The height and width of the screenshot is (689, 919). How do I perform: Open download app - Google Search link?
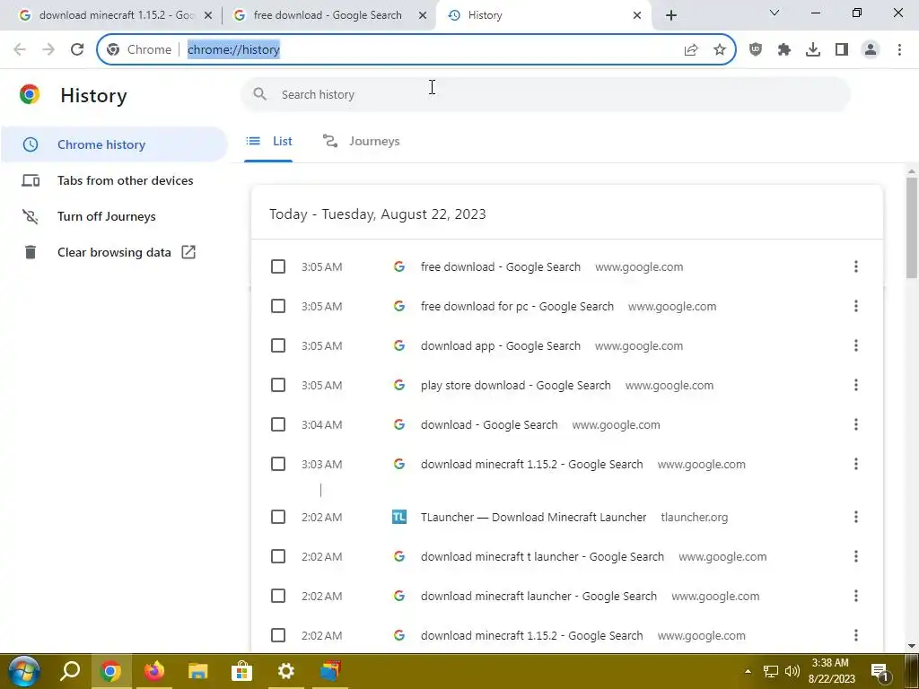pos(501,345)
